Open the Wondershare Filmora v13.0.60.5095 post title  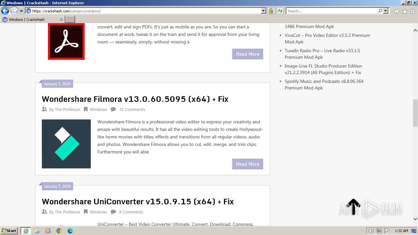(x=135, y=99)
